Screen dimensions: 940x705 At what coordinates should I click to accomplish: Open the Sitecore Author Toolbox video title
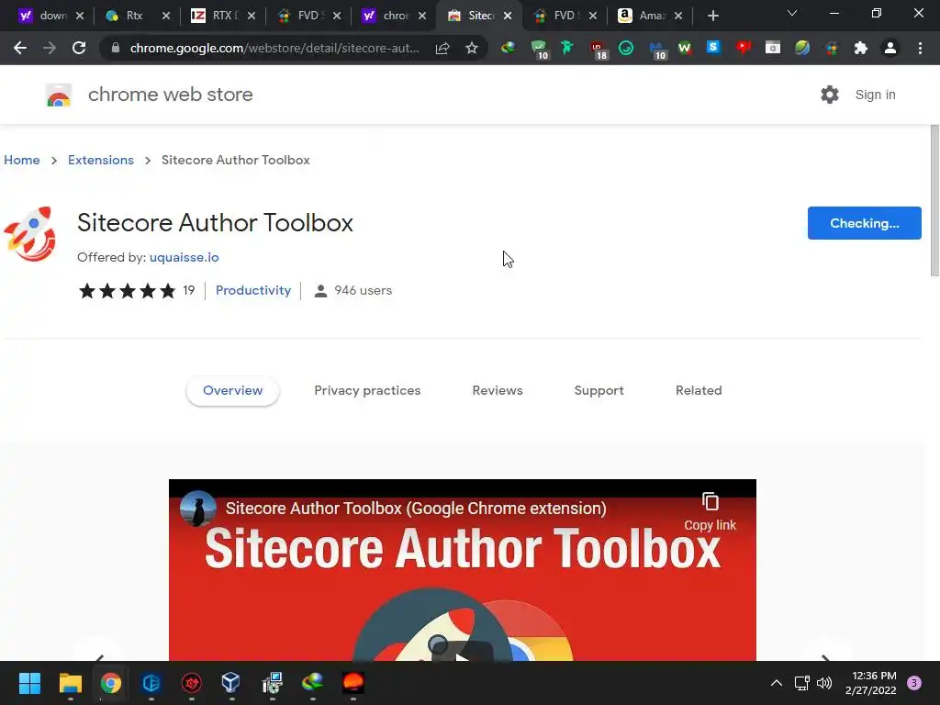pyautogui.click(x=416, y=509)
